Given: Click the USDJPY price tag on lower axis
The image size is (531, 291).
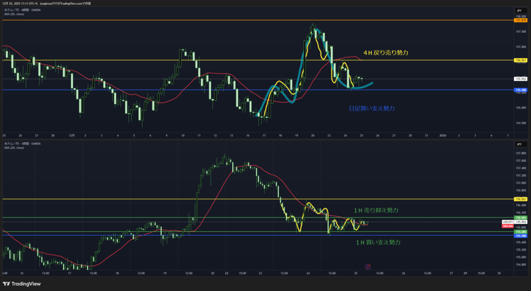Looking at the screenshot, I should 507,221.
